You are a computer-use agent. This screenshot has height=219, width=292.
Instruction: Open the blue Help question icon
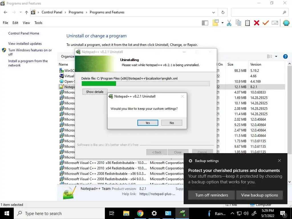[x=285, y=56]
